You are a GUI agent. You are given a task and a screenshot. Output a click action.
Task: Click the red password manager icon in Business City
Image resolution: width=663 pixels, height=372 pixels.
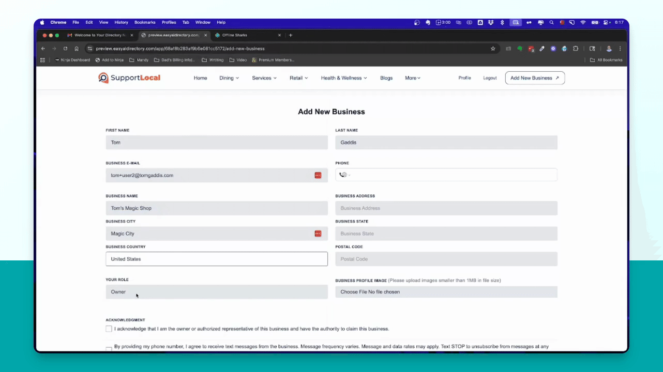pos(318,234)
